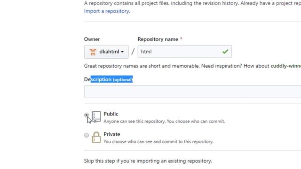Select the Private radio button

[x=87, y=135]
